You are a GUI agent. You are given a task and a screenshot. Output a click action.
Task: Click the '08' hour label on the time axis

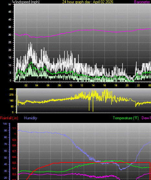[59, 85]
